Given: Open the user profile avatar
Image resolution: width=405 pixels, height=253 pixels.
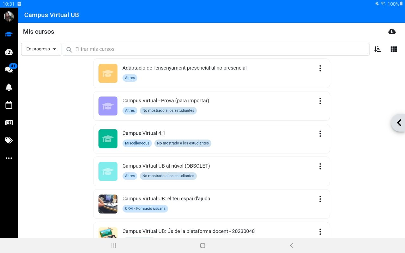Looking at the screenshot, I should point(9,16).
